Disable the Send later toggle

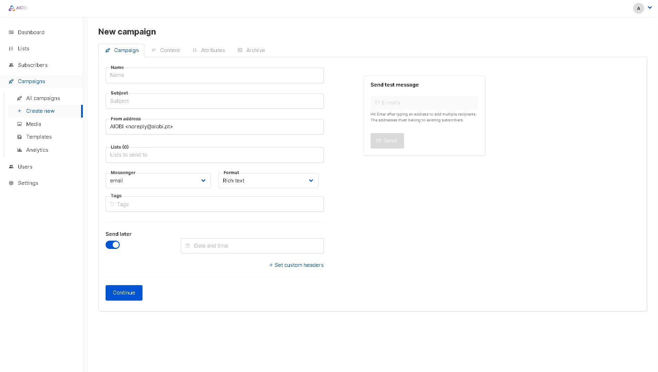tap(112, 244)
